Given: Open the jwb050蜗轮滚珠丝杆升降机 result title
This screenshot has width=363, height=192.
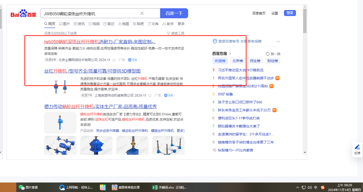Looking at the screenshot, I should click(100, 42).
